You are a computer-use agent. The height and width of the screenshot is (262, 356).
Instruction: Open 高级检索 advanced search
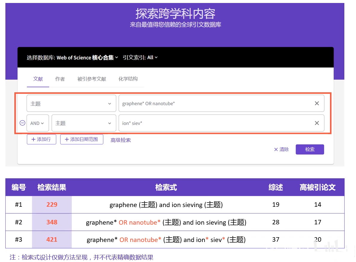click(x=120, y=140)
